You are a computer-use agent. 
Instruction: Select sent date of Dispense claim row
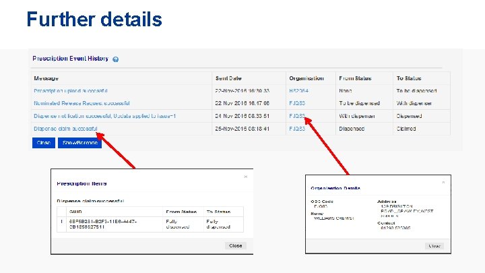[x=243, y=129]
